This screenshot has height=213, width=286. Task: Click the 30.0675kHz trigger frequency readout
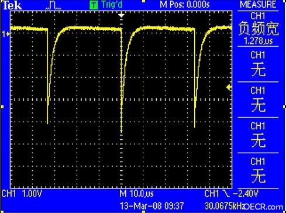pyautogui.click(x=224, y=206)
